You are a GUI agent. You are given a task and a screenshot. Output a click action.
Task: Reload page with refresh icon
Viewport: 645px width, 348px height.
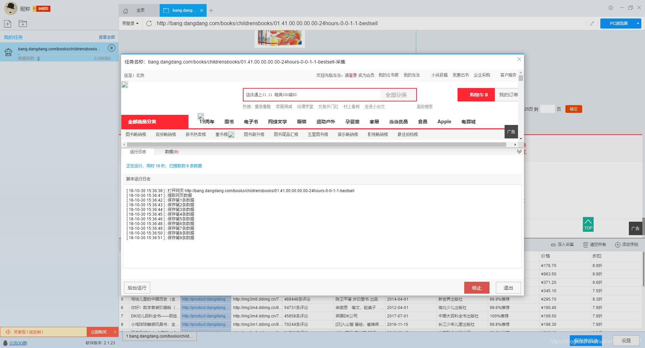[149, 24]
